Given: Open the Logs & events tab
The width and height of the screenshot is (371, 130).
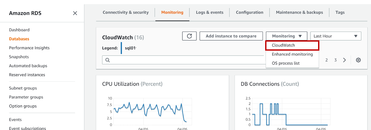Looking at the screenshot, I should (210, 12).
